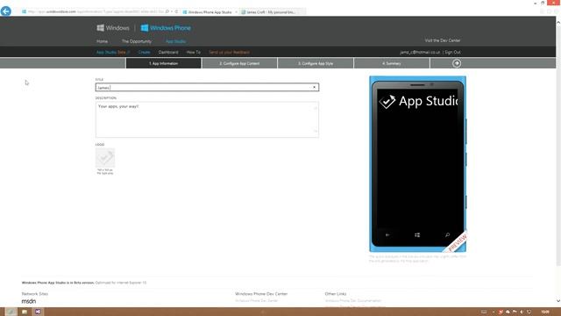Click the page scrollbar down arrow
561x316 pixels.
[558, 301]
